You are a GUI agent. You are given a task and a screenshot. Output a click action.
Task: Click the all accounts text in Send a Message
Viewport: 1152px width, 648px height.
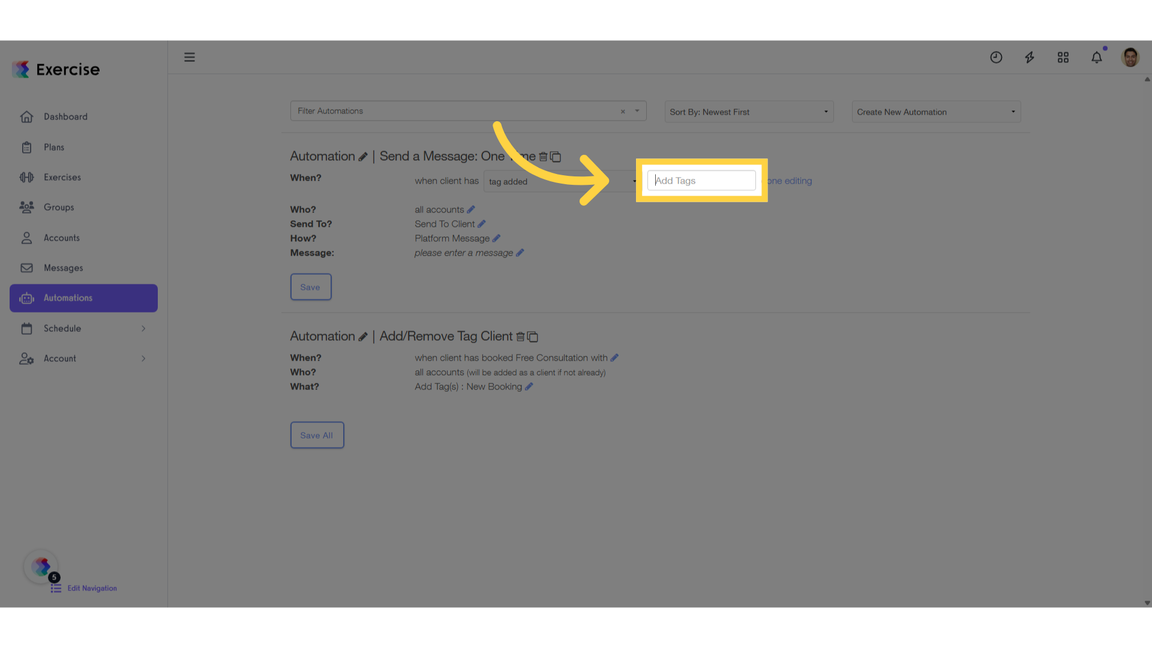pyautogui.click(x=439, y=209)
